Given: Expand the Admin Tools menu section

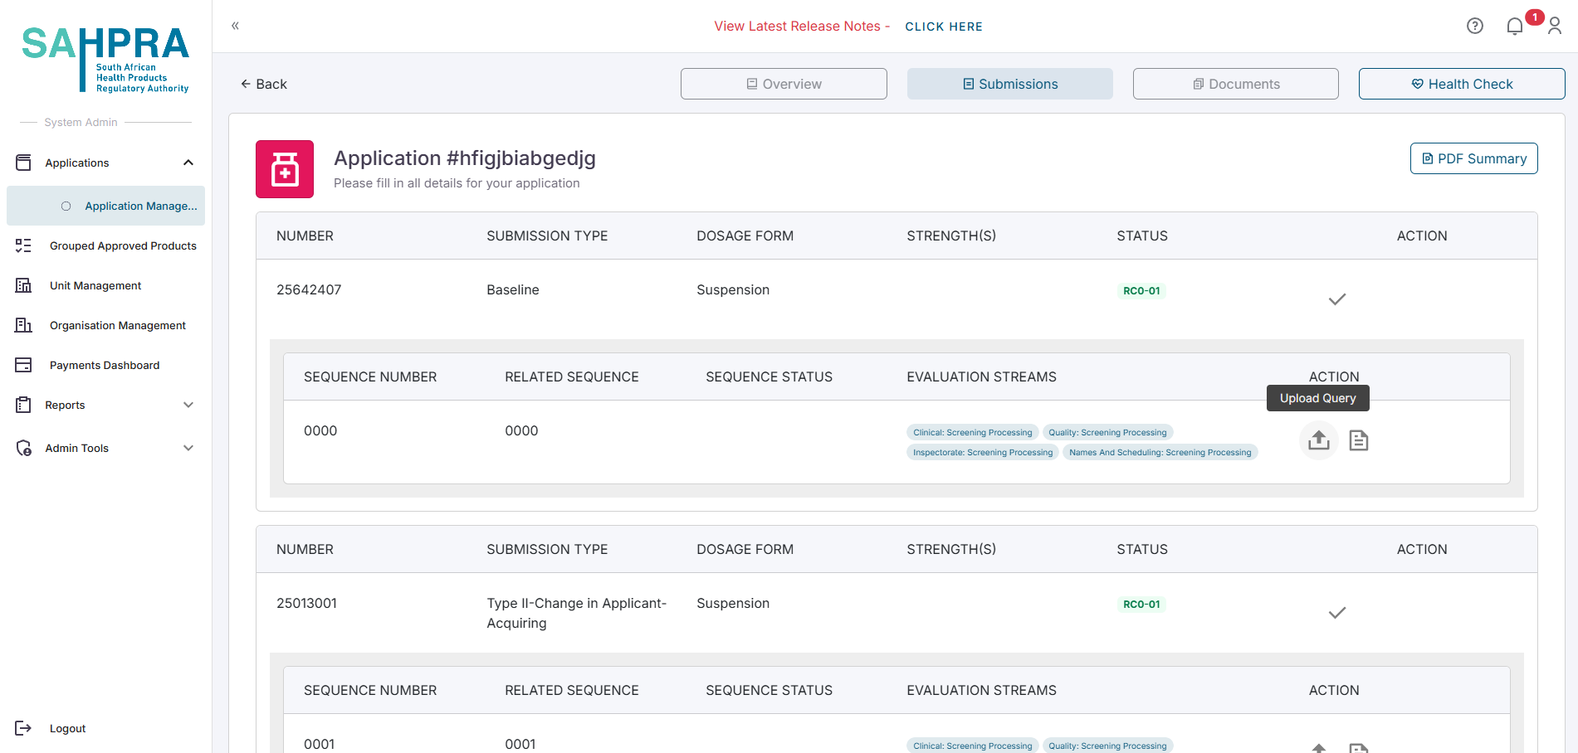Looking at the screenshot, I should click(x=188, y=448).
